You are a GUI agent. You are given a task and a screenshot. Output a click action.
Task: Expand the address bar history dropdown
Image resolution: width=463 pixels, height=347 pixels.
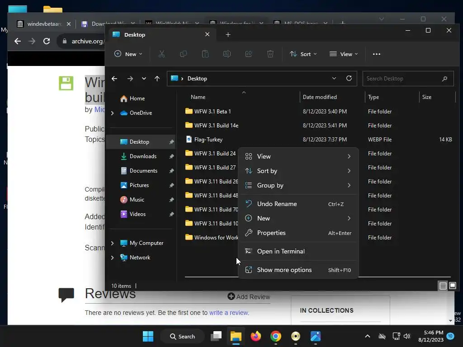click(334, 79)
